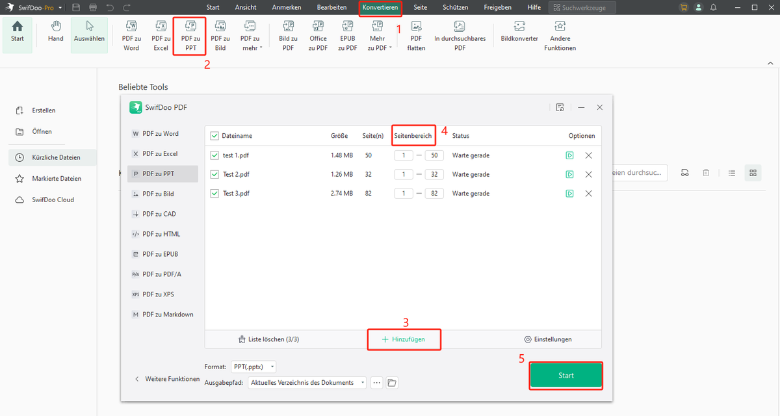The height and width of the screenshot is (416, 780).
Task: Select PDF zu Markdown in dialog sidebar
Action: pos(162,315)
